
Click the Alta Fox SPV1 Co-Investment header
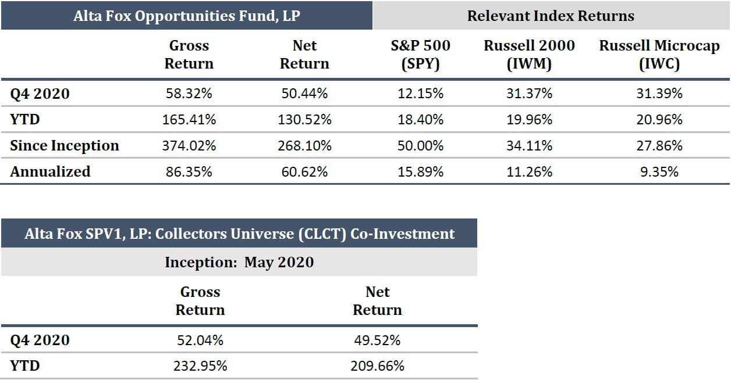point(239,234)
